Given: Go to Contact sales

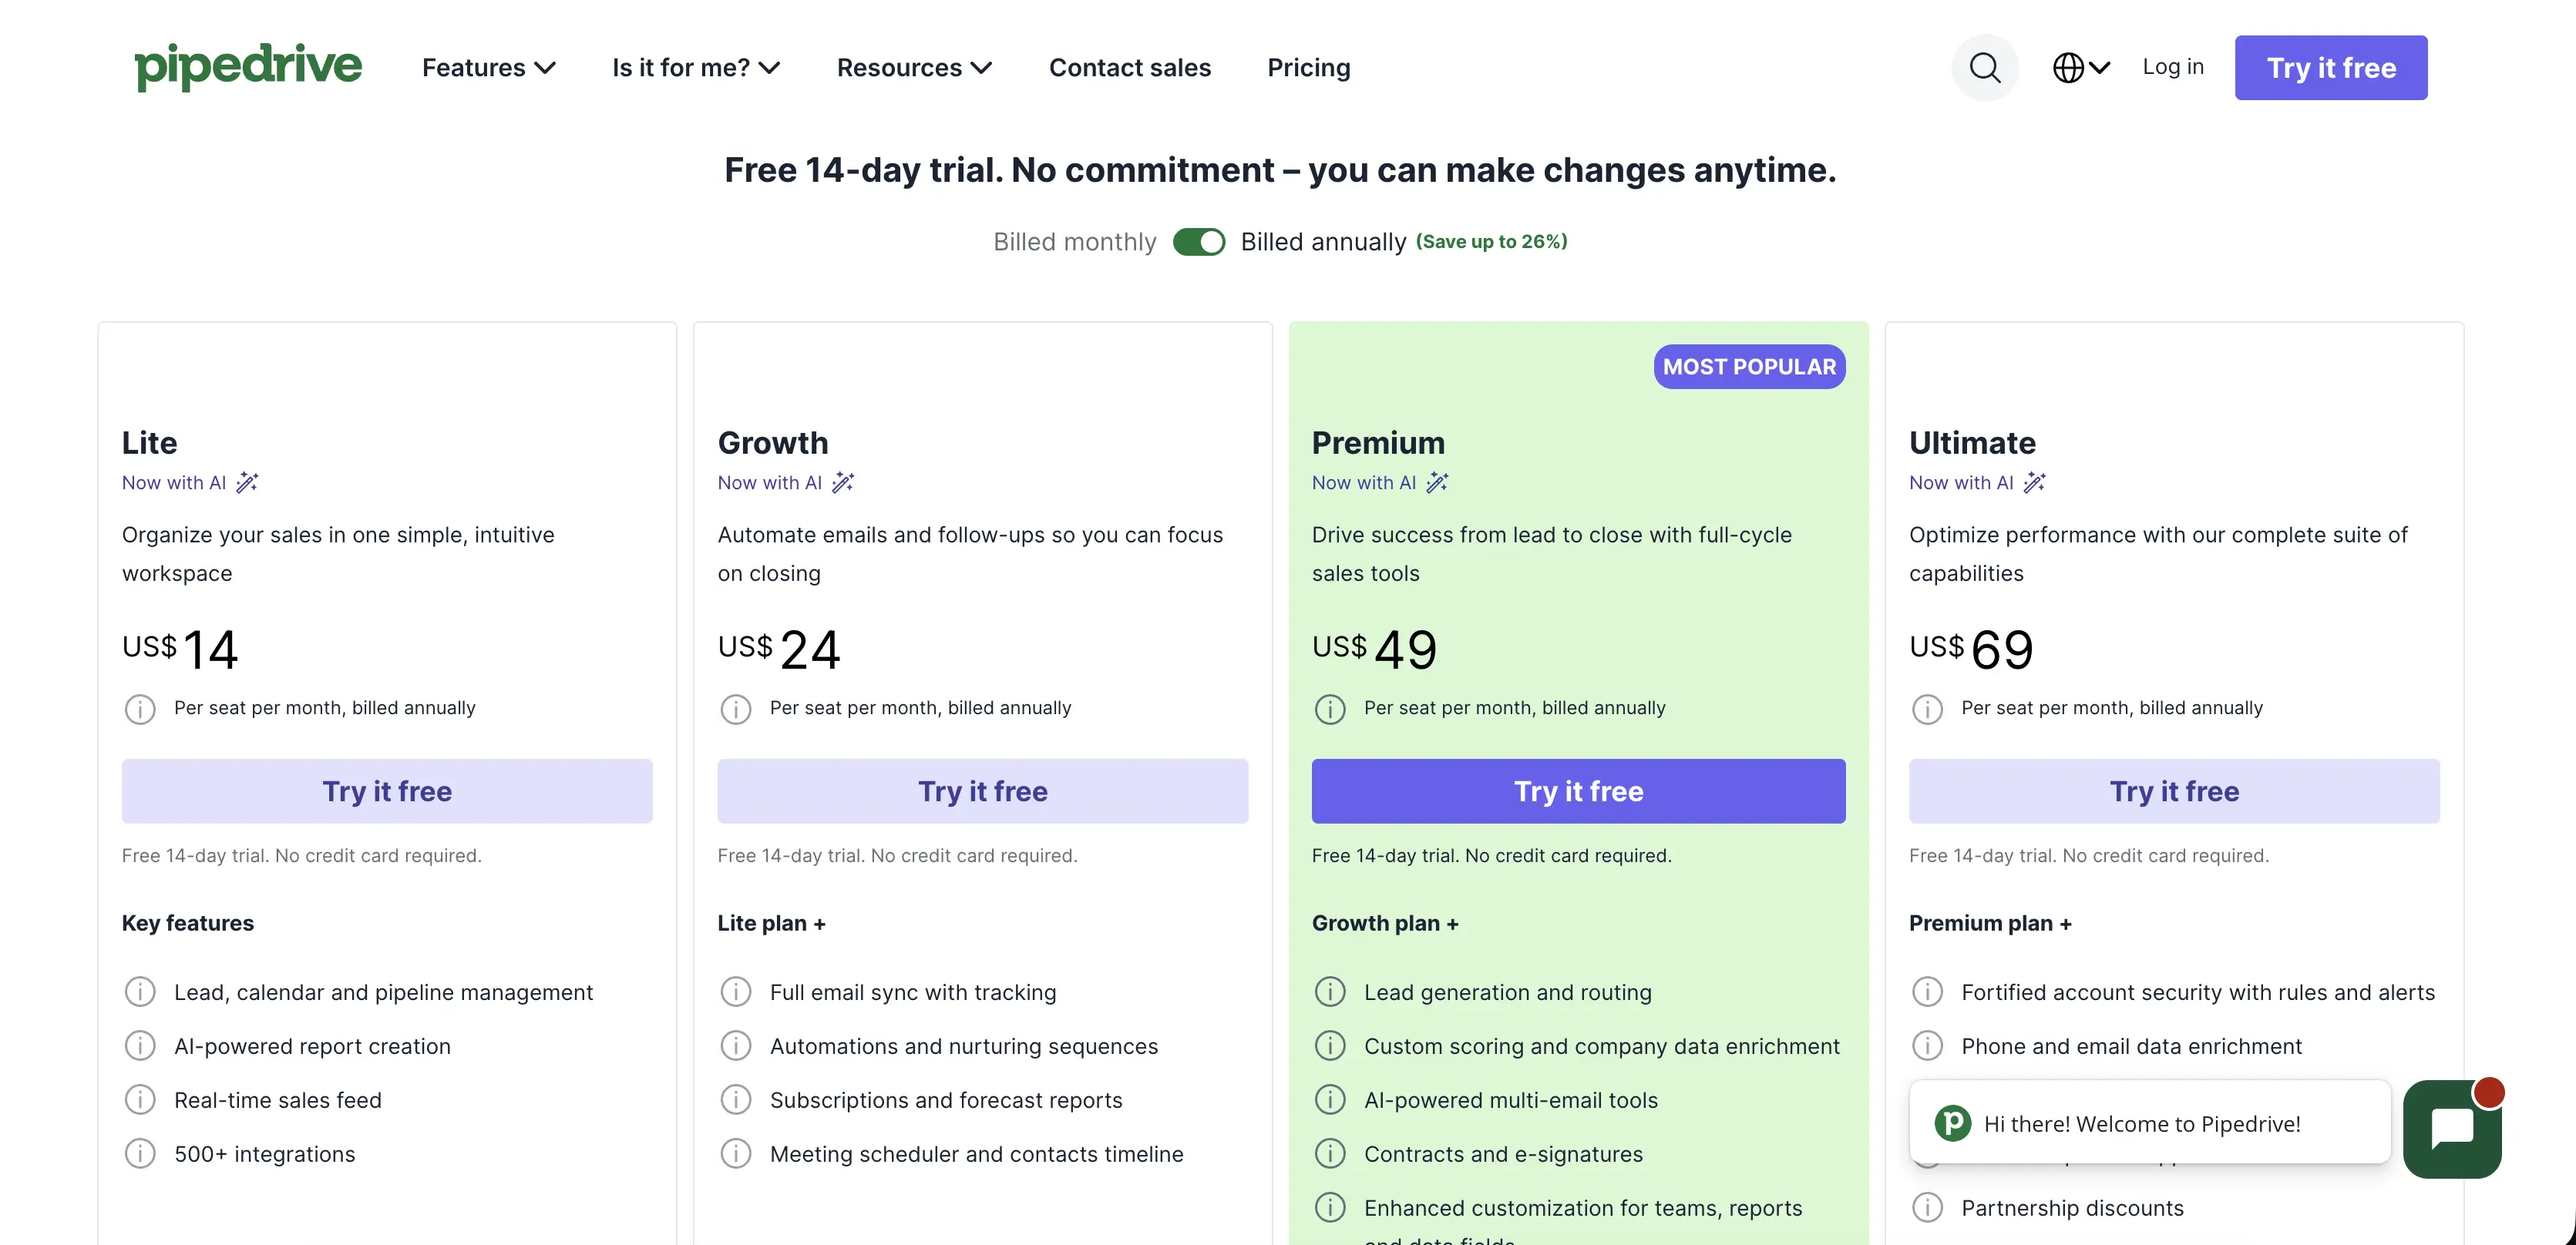Looking at the screenshot, I should coord(1130,68).
